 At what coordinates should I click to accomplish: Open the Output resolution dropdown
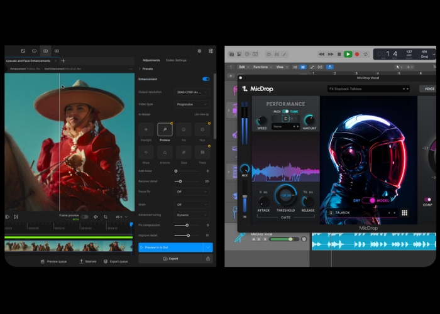tap(192, 92)
